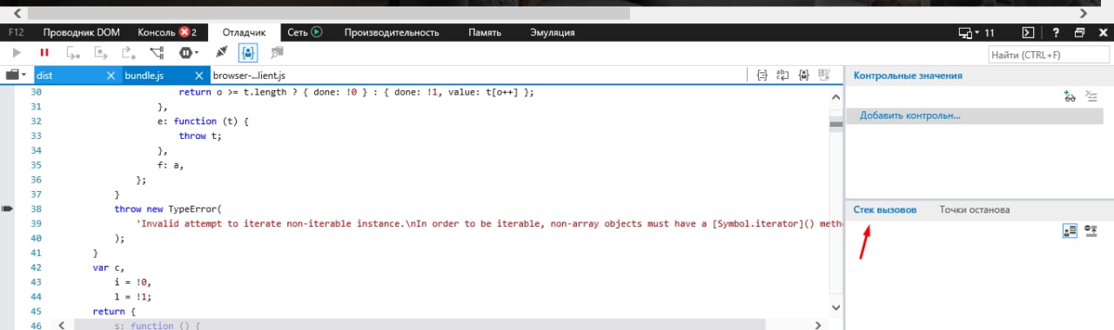Viewport: 1114px width, 330px height.
Task: Click the 'return {' code line
Action: pos(114,311)
